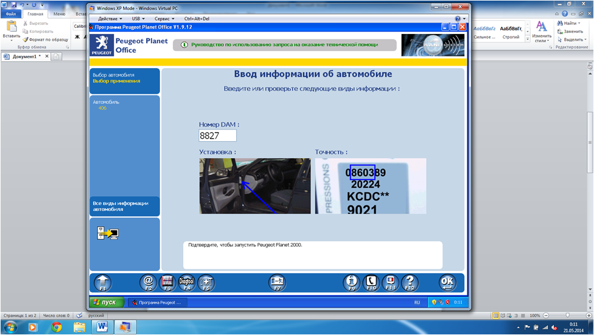The width and height of the screenshot is (594, 335).
Task: Open the USB menu in Virtual PC
Action: click(138, 19)
